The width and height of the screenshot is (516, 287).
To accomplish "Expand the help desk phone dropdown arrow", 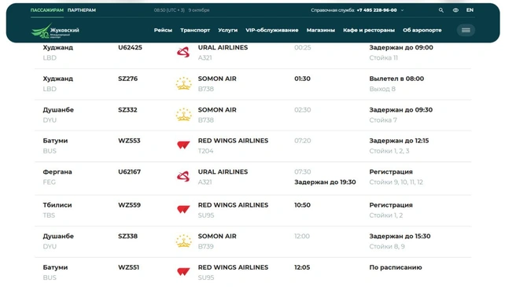I will pyautogui.click(x=402, y=10).
